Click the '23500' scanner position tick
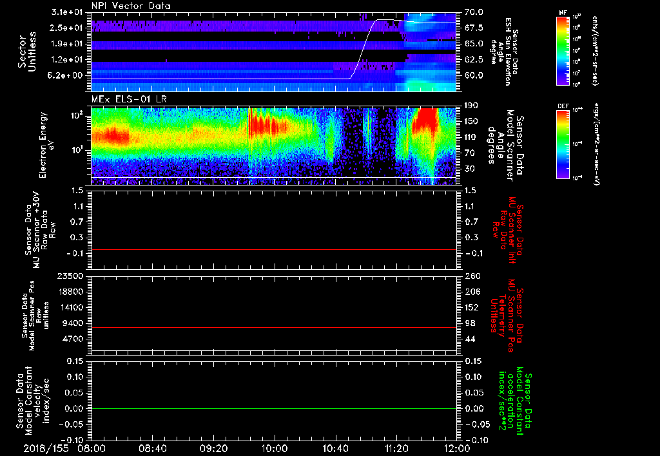 (x=71, y=276)
